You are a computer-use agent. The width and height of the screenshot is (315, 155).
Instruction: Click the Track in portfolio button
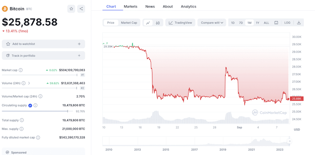click(43, 56)
